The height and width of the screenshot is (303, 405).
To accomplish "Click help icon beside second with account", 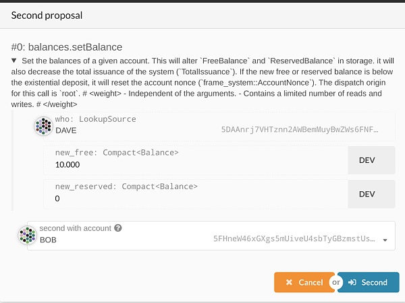I will click(118, 228).
